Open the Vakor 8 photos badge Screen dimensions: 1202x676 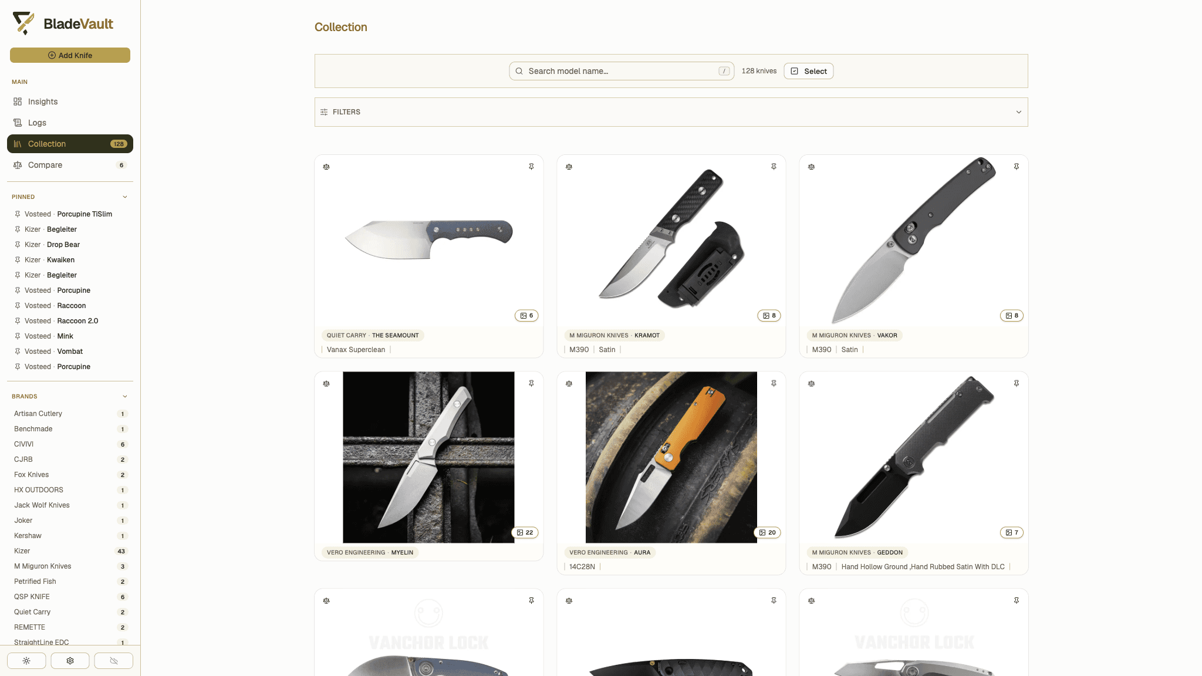(1011, 316)
